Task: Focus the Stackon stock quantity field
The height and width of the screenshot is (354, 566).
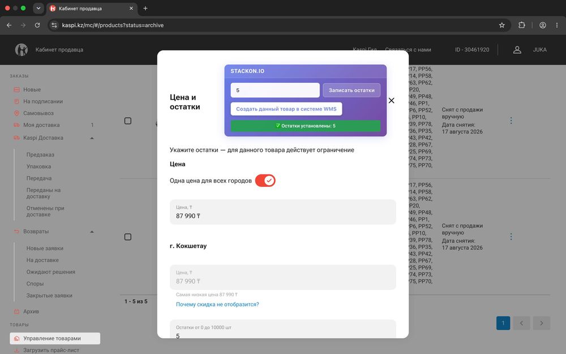Action: click(x=275, y=90)
